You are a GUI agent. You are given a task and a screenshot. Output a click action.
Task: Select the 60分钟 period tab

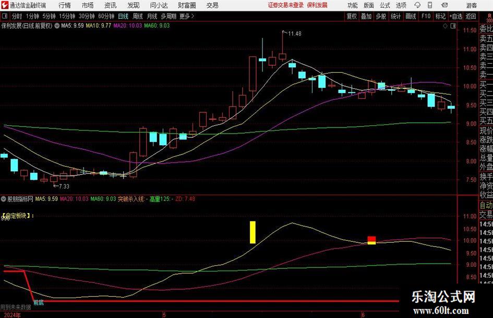pyautogui.click(x=106, y=16)
